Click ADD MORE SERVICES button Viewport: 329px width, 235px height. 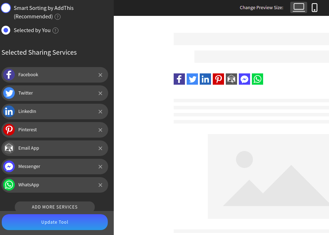click(55, 207)
